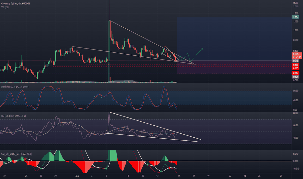Screen dimensions: 303x179
Task: Click the Aug label on the time axis
Action: (x=77, y=176)
